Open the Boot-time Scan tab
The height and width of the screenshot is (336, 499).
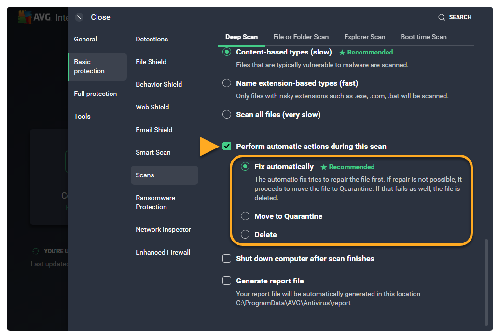pos(423,37)
